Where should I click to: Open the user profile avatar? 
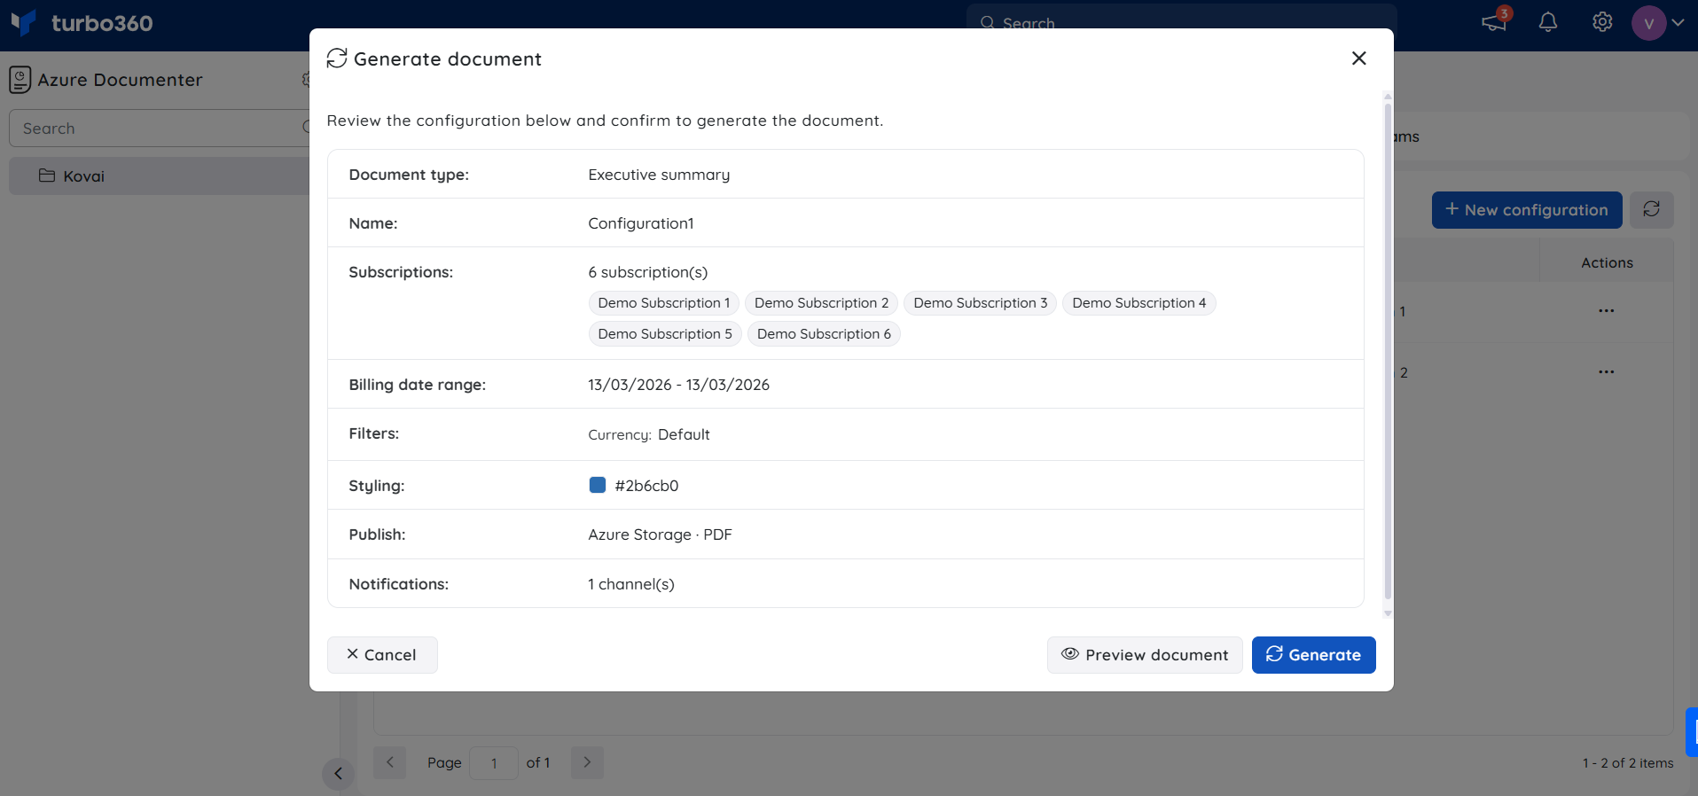click(1648, 23)
